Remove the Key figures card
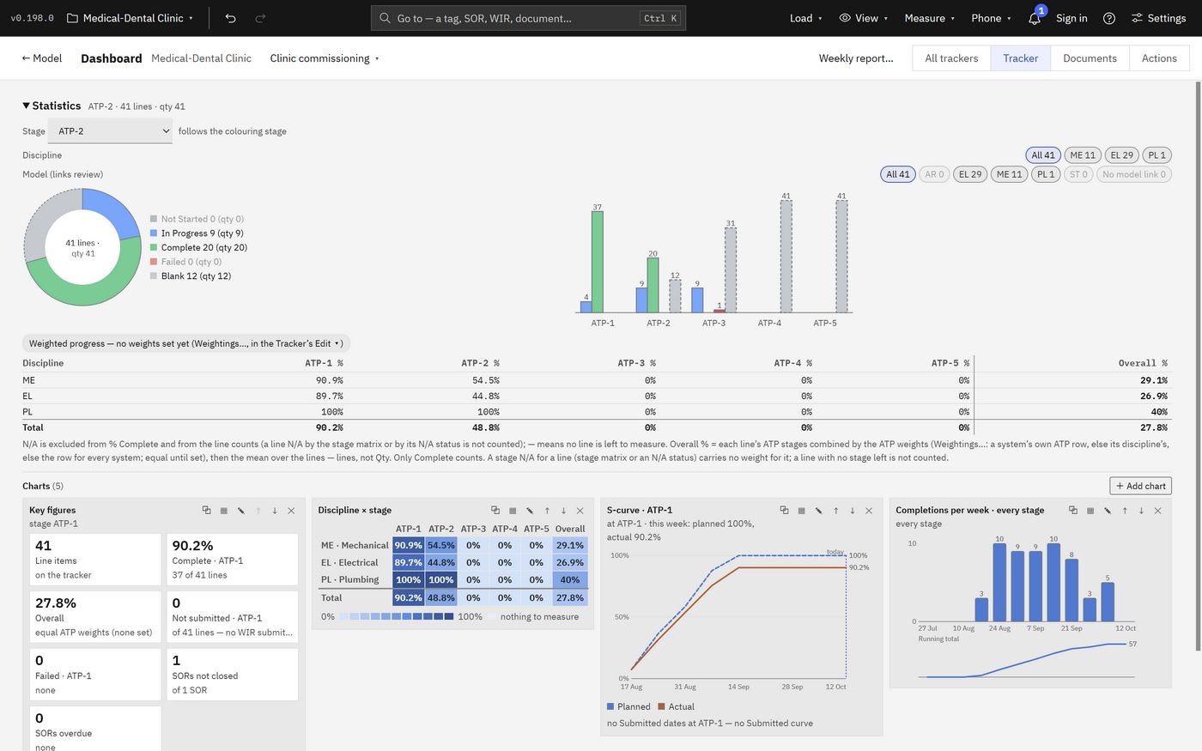1202x751 pixels. click(x=291, y=510)
